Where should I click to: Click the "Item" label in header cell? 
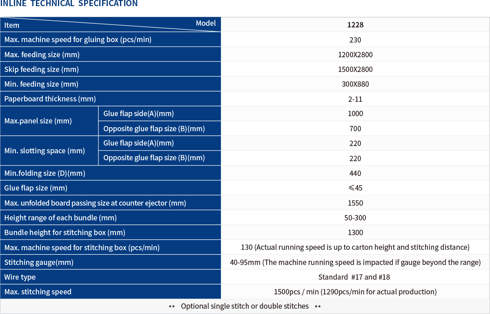tap(12, 25)
